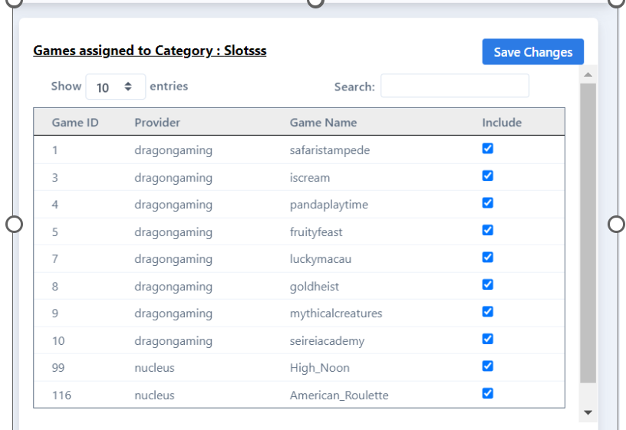Screen dimensions: 626x430
Task: Click the vertical scrollbar thumb
Action: coord(588,233)
